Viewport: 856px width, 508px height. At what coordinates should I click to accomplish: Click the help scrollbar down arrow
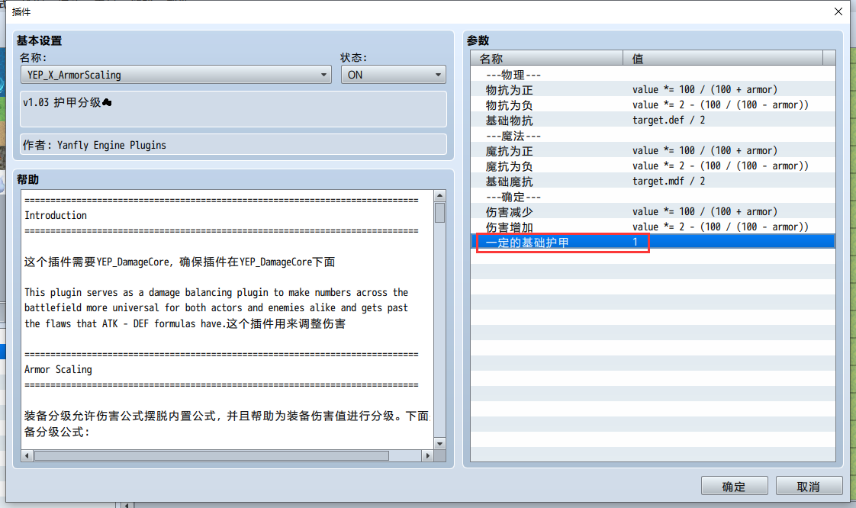point(439,444)
